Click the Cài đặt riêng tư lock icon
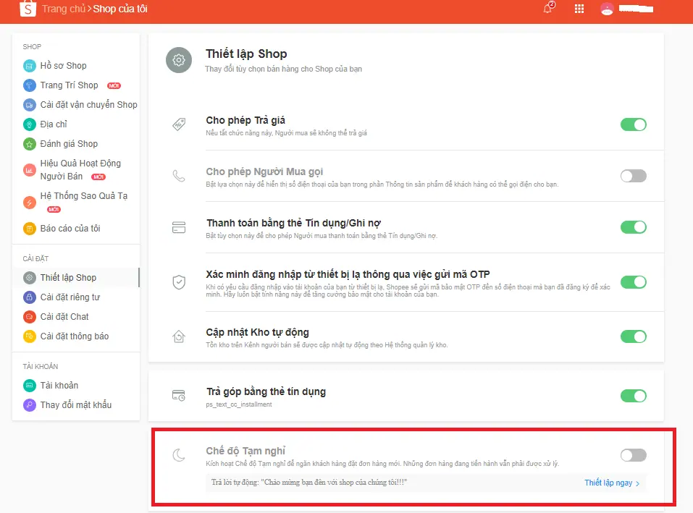This screenshot has width=693, height=513. pos(29,297)
